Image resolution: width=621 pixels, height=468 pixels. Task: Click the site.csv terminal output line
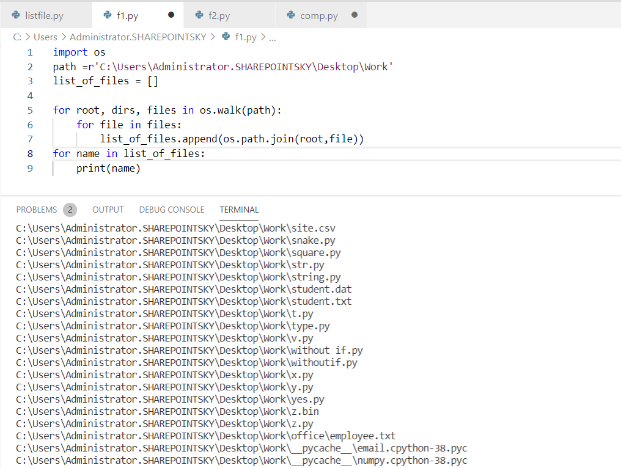[175, 229]
